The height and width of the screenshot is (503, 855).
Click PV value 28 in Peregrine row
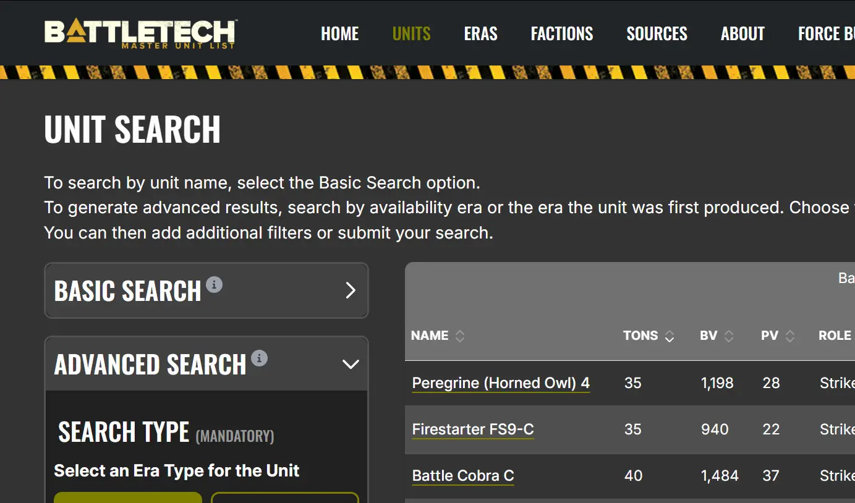(771, 383)
